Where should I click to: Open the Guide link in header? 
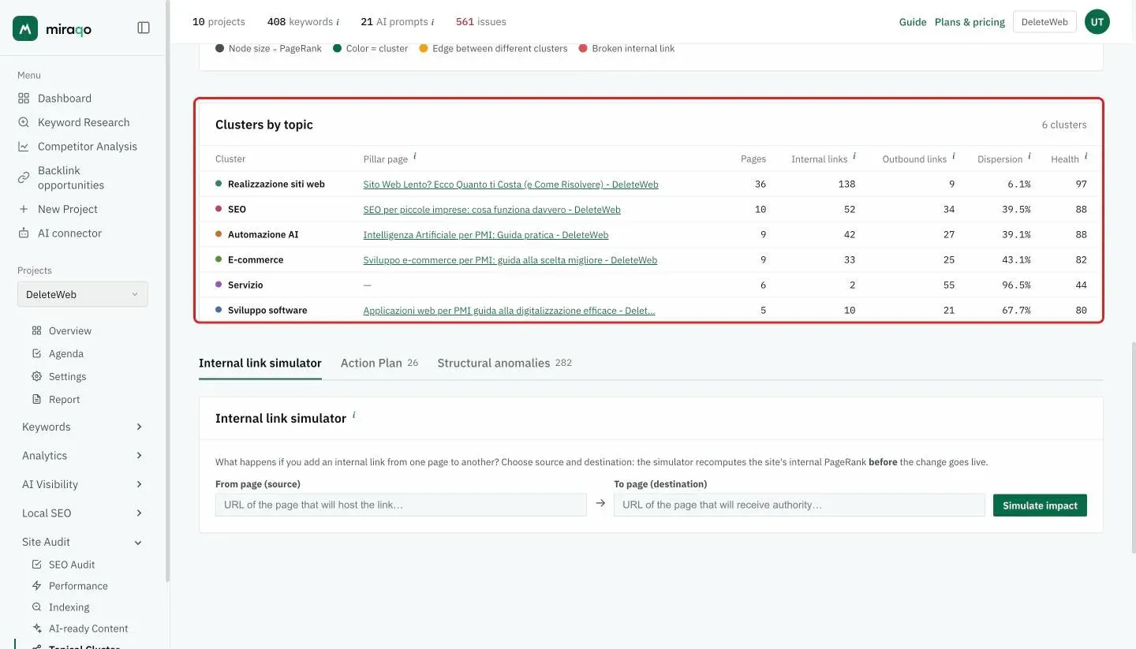(913, 22)
